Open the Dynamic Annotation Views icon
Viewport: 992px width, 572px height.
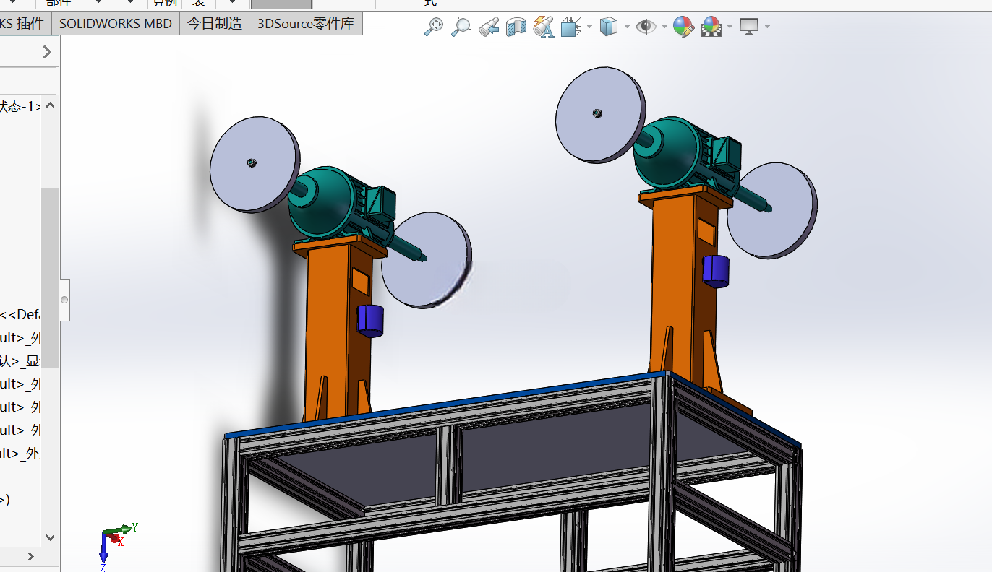[x=543, y=27]
